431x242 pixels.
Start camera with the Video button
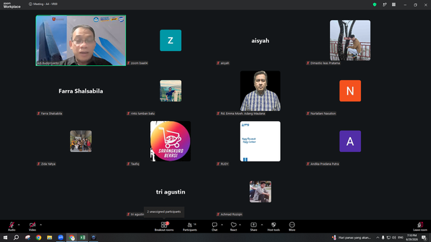(x=32, y=227)
